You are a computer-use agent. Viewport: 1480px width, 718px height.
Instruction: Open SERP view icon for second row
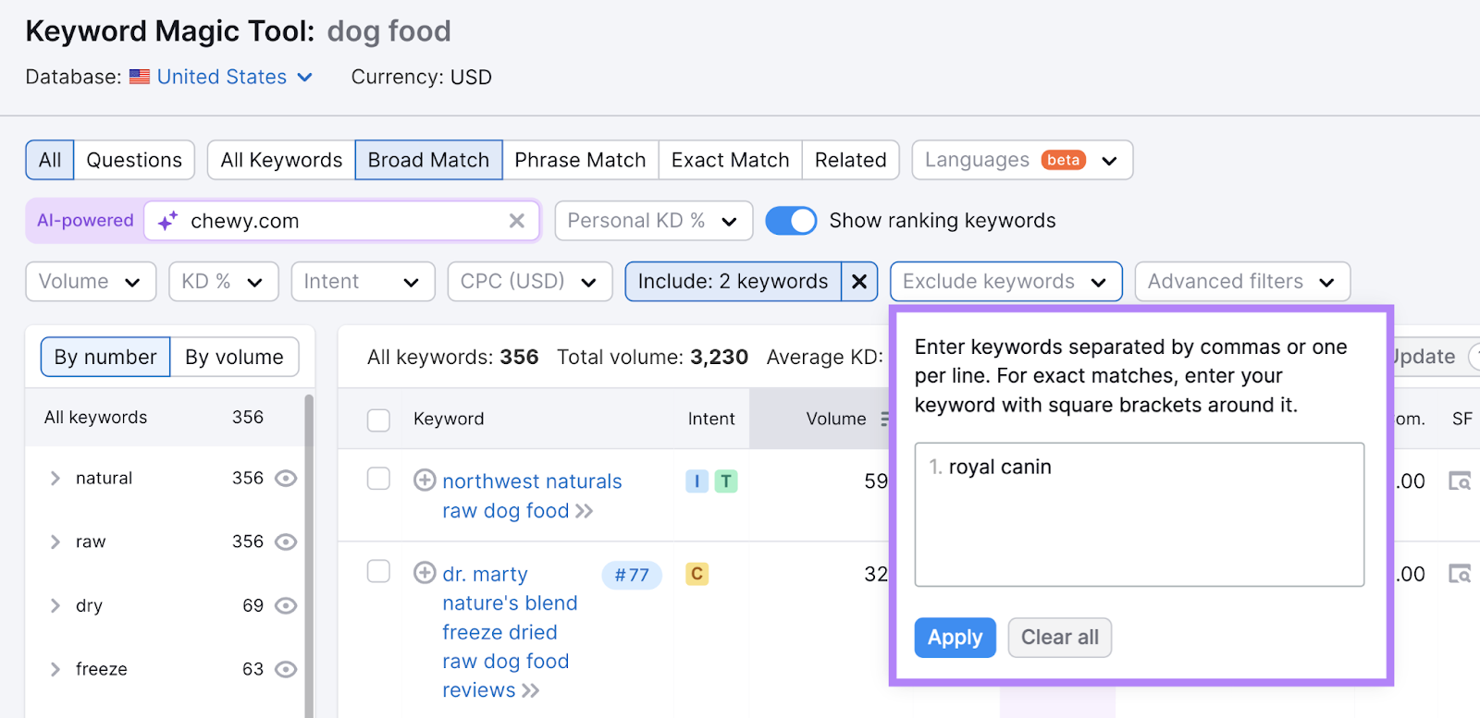coord(1459,574)
